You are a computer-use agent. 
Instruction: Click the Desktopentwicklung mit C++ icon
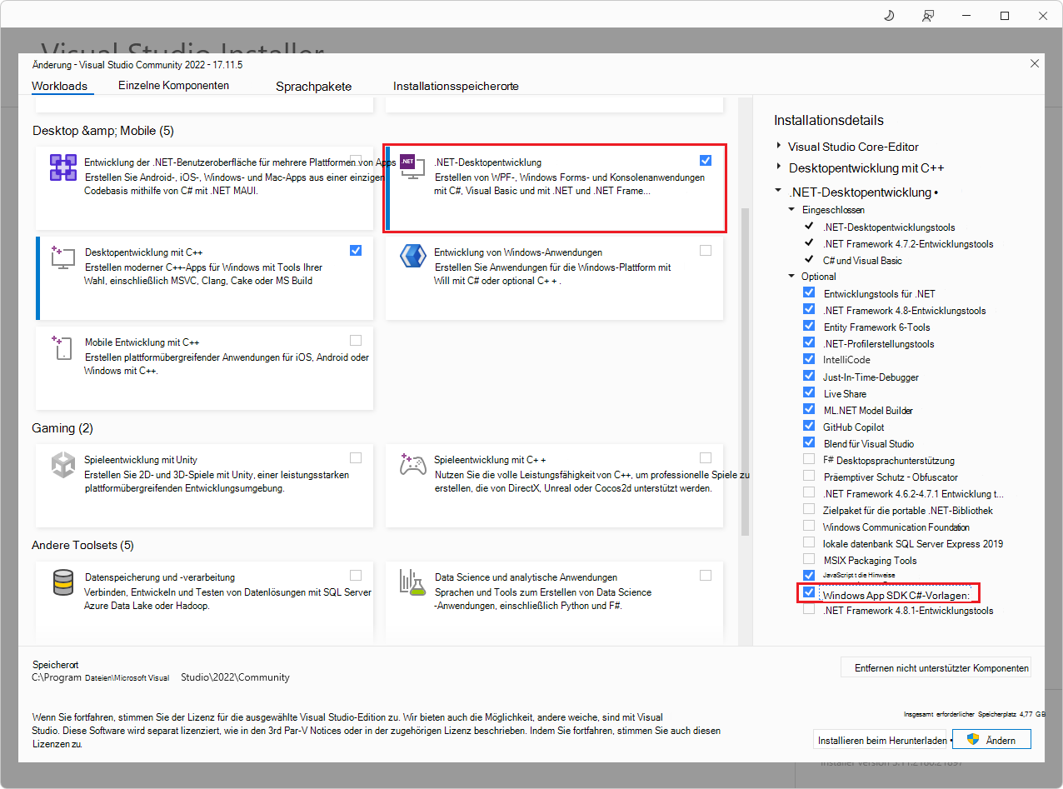point(63,257)
